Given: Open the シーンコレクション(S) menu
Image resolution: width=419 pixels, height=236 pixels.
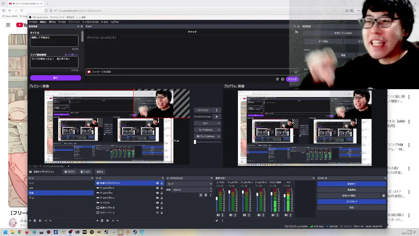Looking at the screenshot, I should (x=90, y=22).
